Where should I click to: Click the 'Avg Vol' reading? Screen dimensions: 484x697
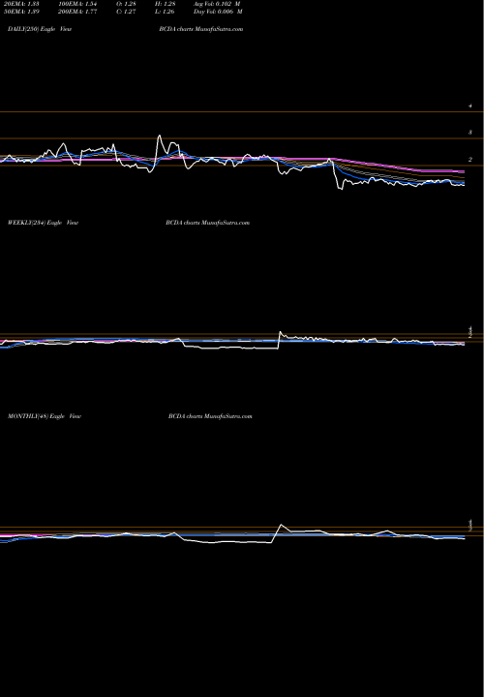217,4
